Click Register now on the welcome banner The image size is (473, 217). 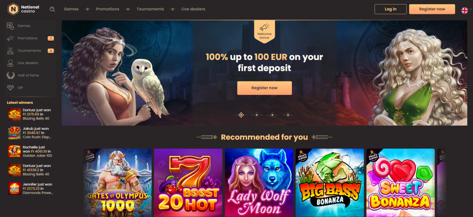264,88
